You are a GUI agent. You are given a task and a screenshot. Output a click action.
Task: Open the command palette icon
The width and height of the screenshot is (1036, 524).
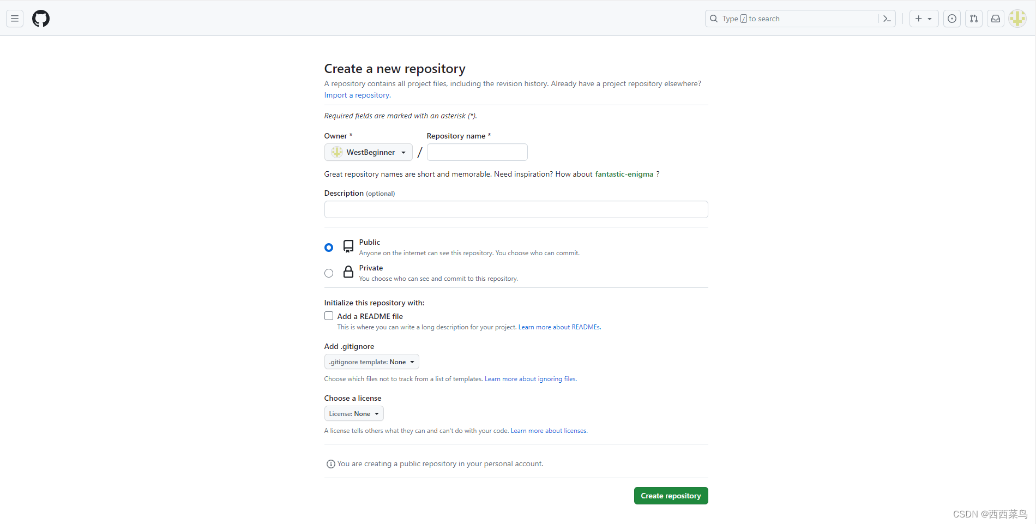pyautogui.click(x=887, y=19)
